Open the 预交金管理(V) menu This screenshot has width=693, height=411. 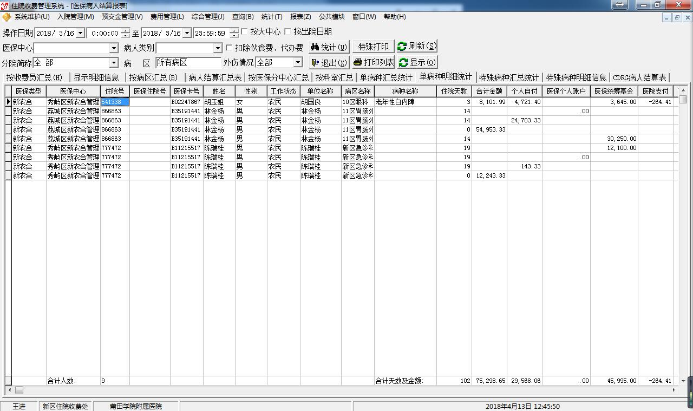tap(122, 17)
